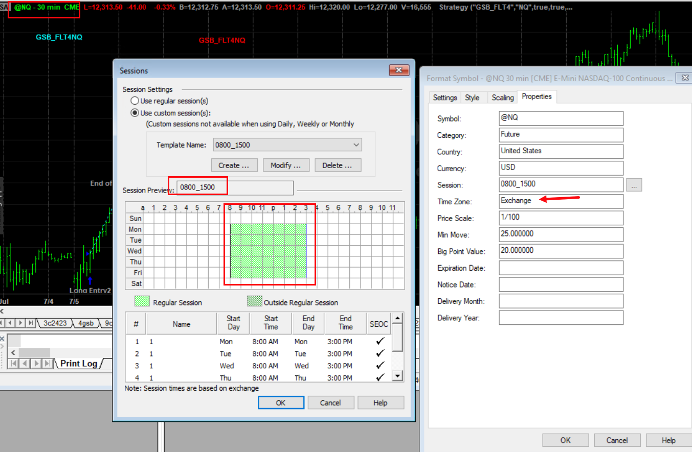The width and height of the screenshot is (692, 452).
Task: Click into the Time Zone field
Action: (561, 201)
